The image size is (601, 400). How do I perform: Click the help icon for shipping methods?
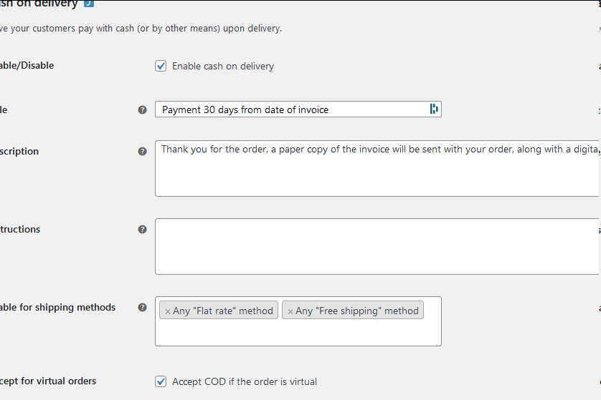tap(142, 308)
